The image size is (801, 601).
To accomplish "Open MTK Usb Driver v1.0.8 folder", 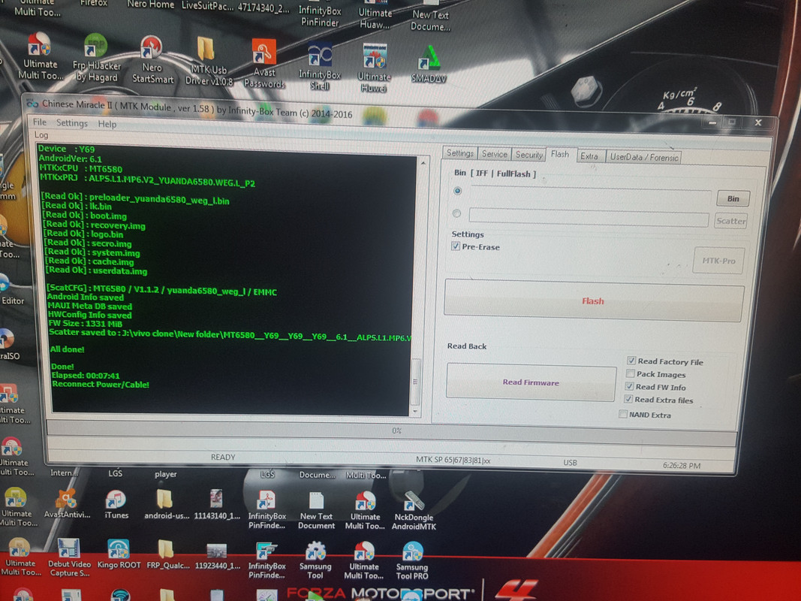I will (208, 61).
